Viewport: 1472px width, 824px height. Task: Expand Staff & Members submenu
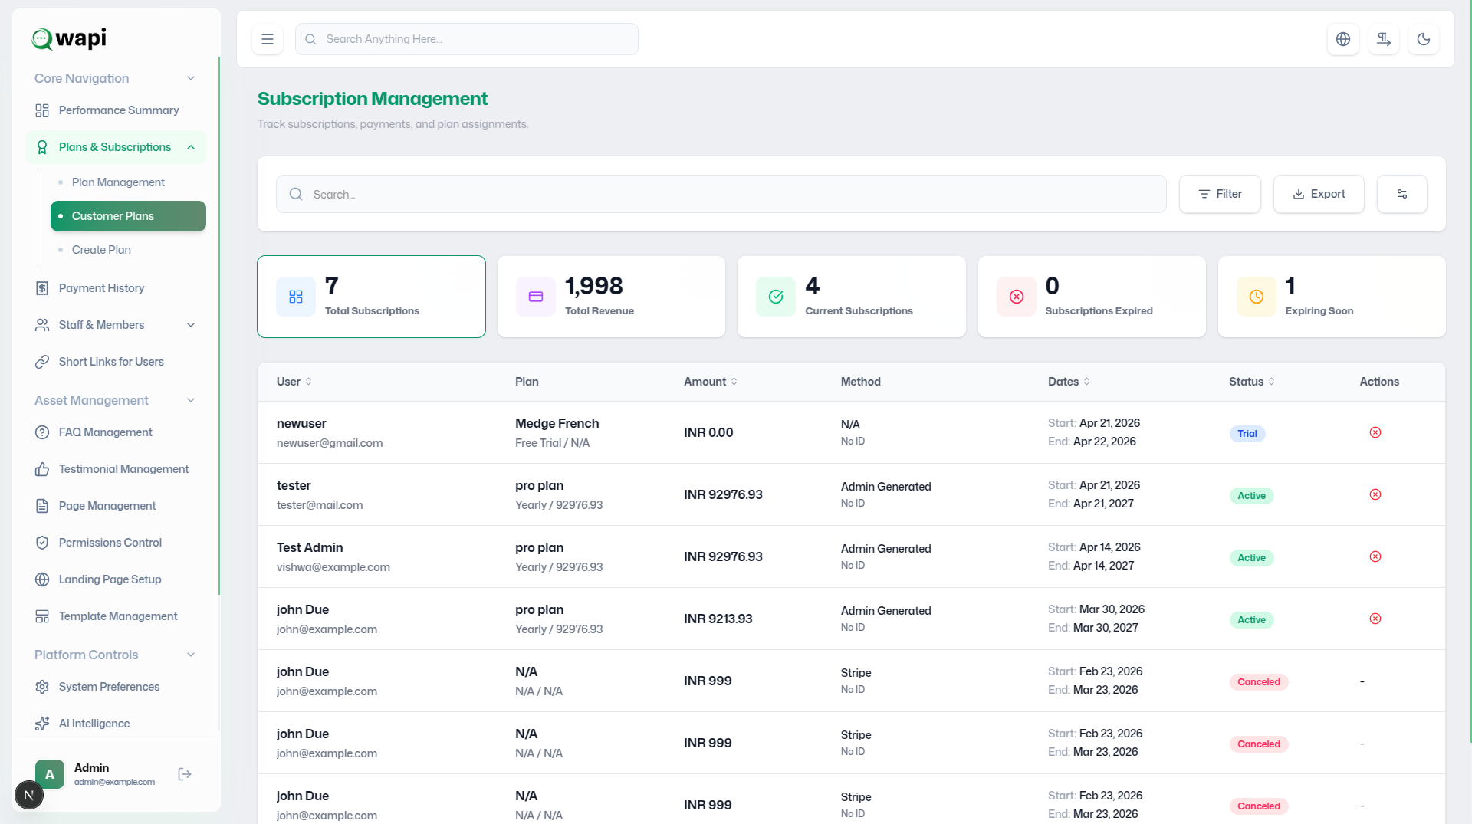click(116, 325)
